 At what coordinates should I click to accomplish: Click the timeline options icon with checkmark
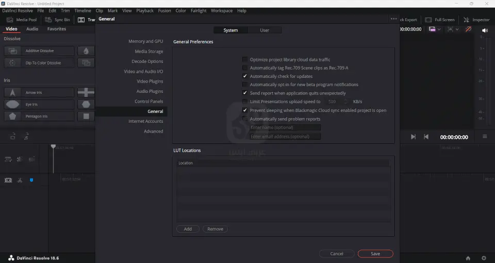point(8,159)
